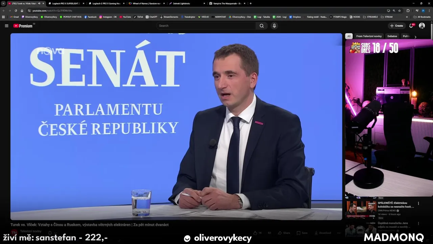The width and height of the screenshot is (433, 244).
Task: Open the Facebook bookmark
Action: (90, 17)
